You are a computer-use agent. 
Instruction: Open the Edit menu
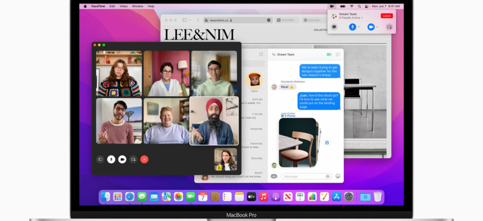point(112,6)
